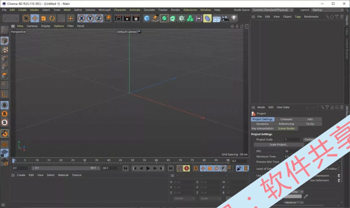Viewport: 350px width, 208px height.
Task: Click Record Active Objects button
Action: coord(180,168)
